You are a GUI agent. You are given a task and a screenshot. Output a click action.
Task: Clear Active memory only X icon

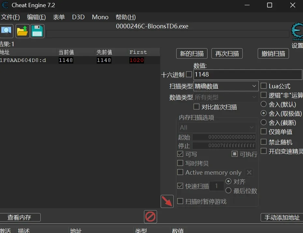pyautogui.click(x=249, y=172)
